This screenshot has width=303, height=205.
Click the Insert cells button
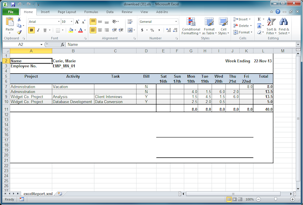[242, 19]
